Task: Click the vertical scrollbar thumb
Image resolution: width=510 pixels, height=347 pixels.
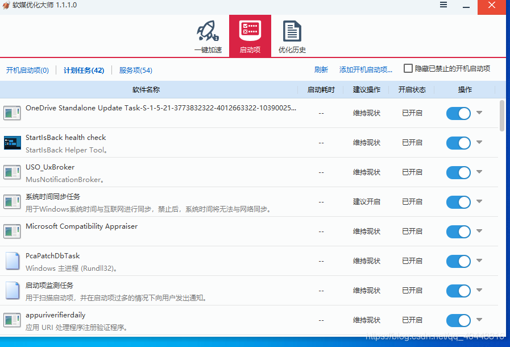Action: click(502, 116)
